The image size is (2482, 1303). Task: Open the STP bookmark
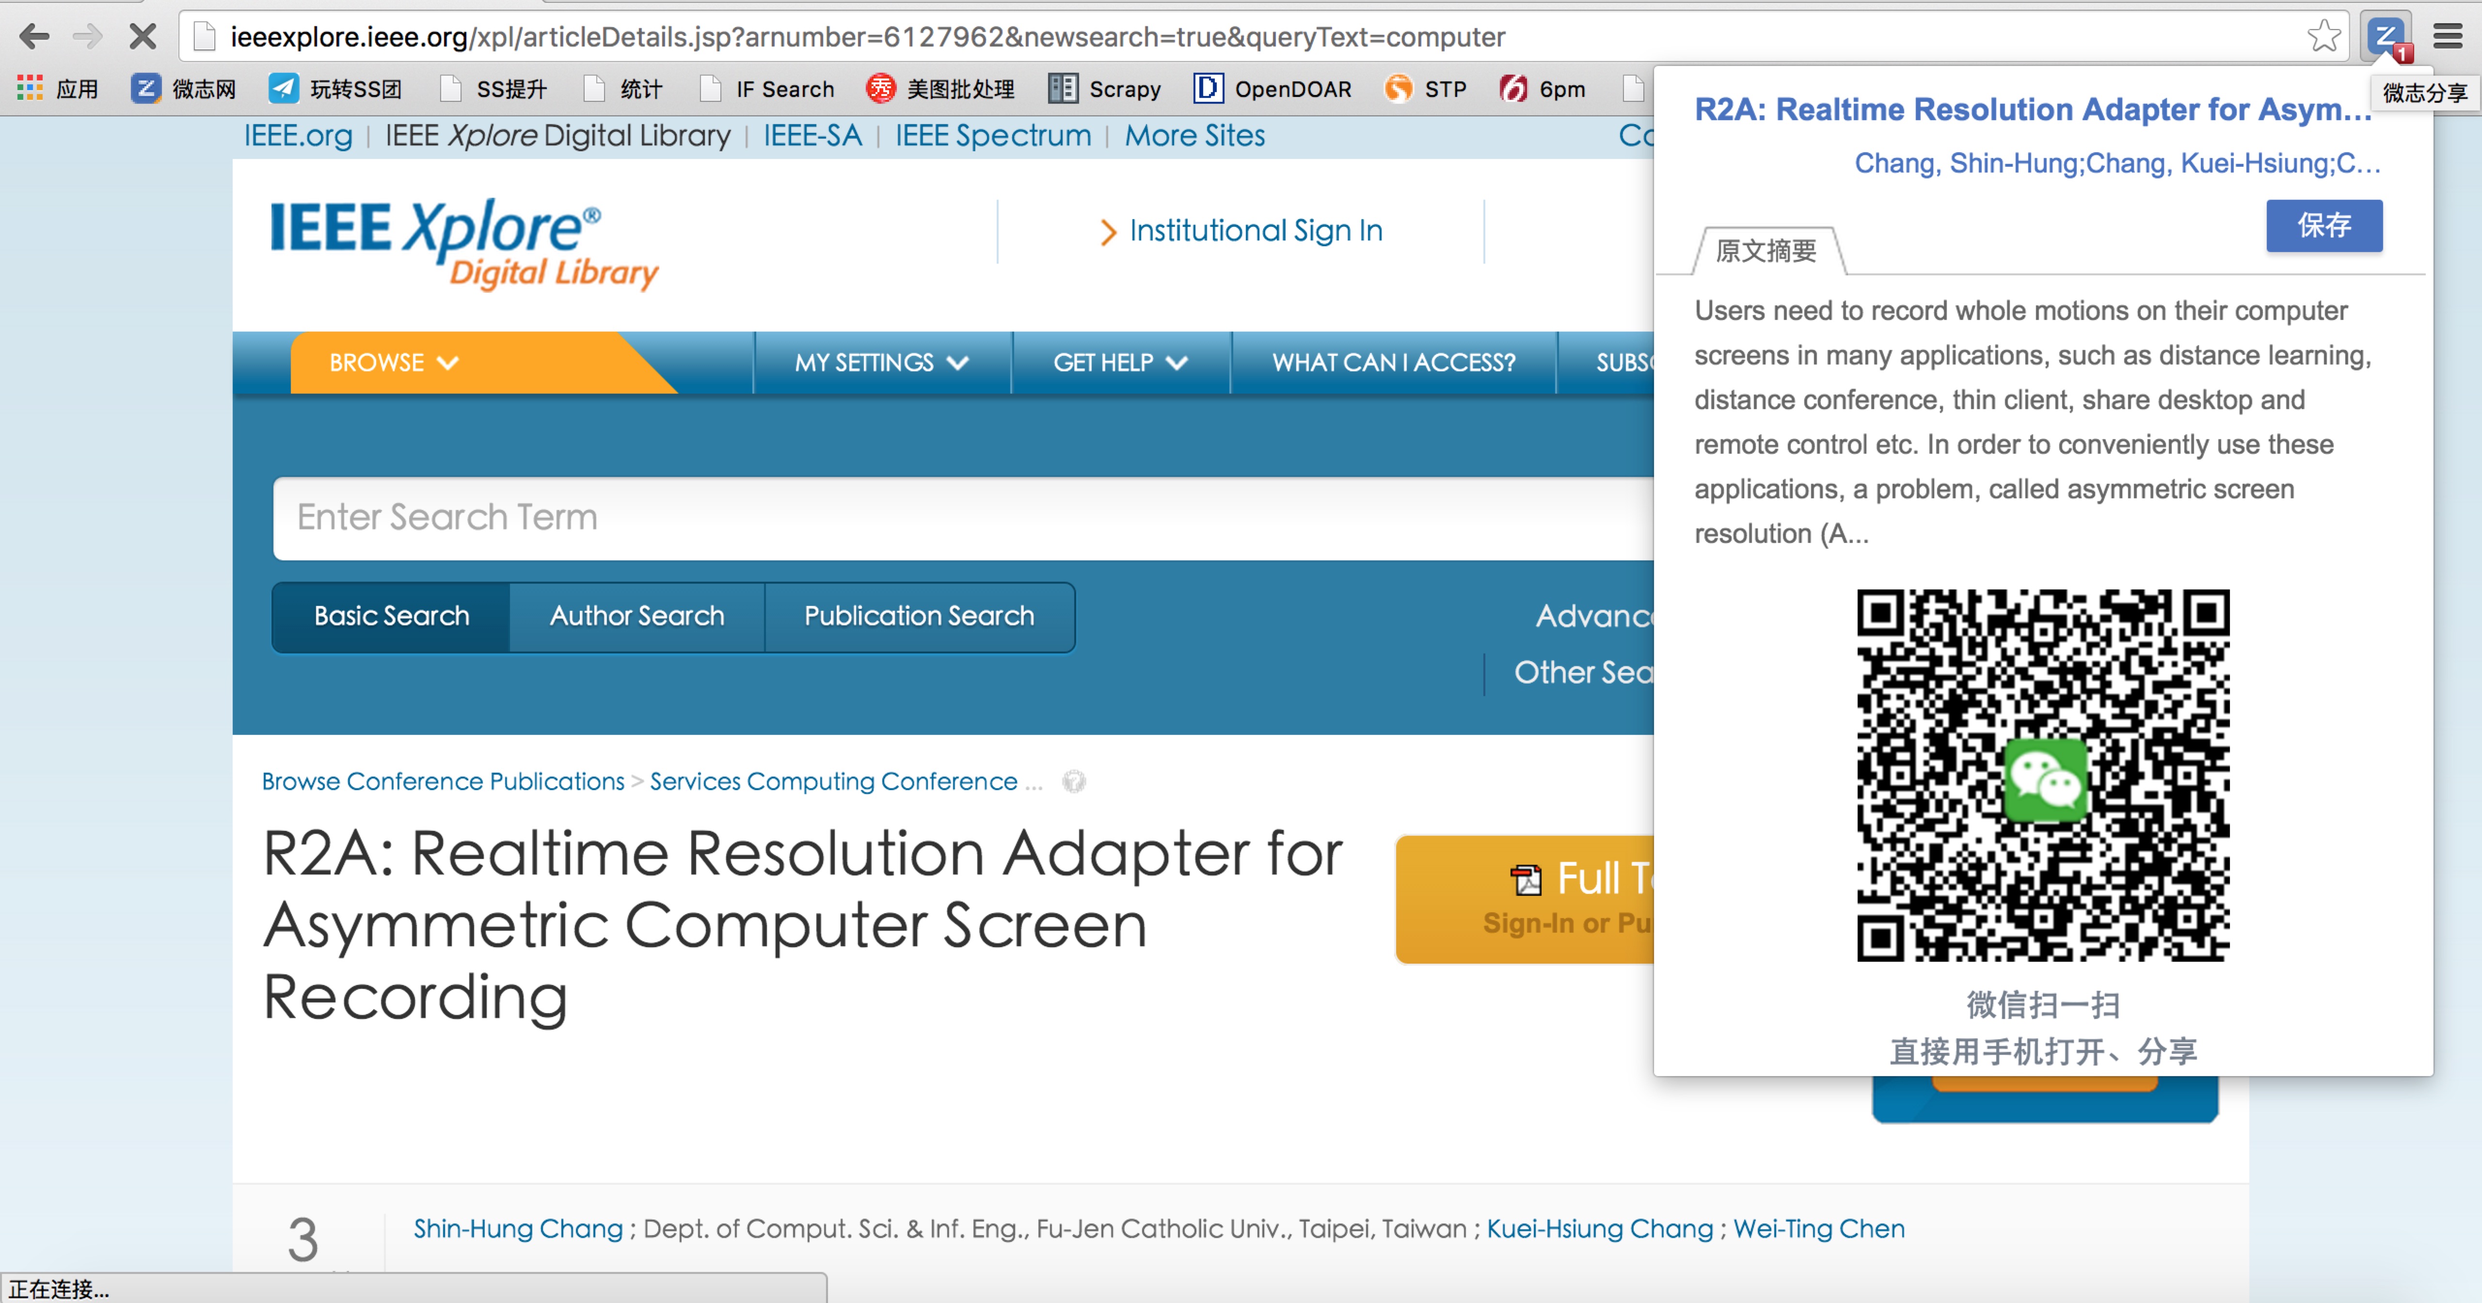(x=1425, y=89)
